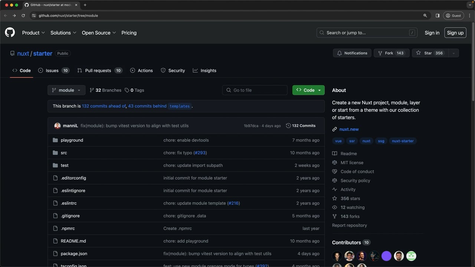This screenshot has width=475, height=267.
Task: Open the Chrome three-dot menu
Action: pos(469,16)
